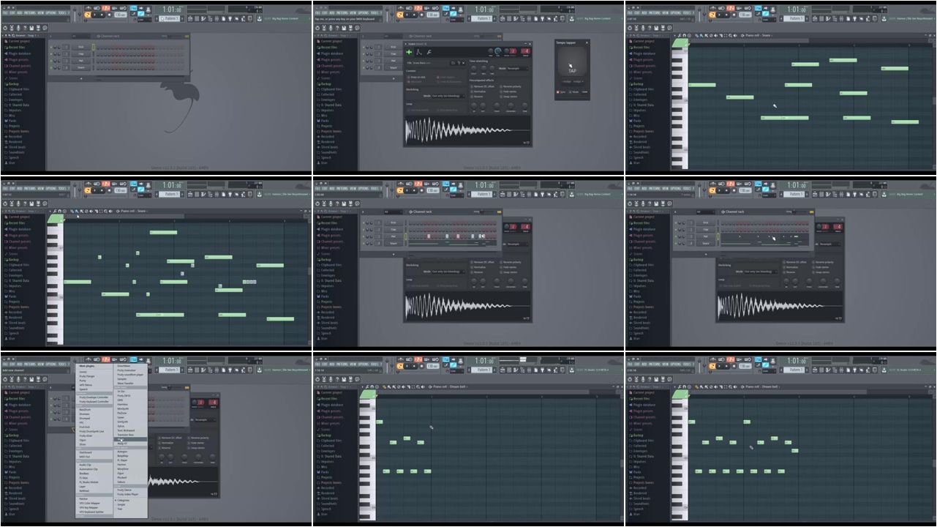937x527 pixels.
Task: Choose Patcher in the bottom-left plugin menu
Action: tap(83, 499)
